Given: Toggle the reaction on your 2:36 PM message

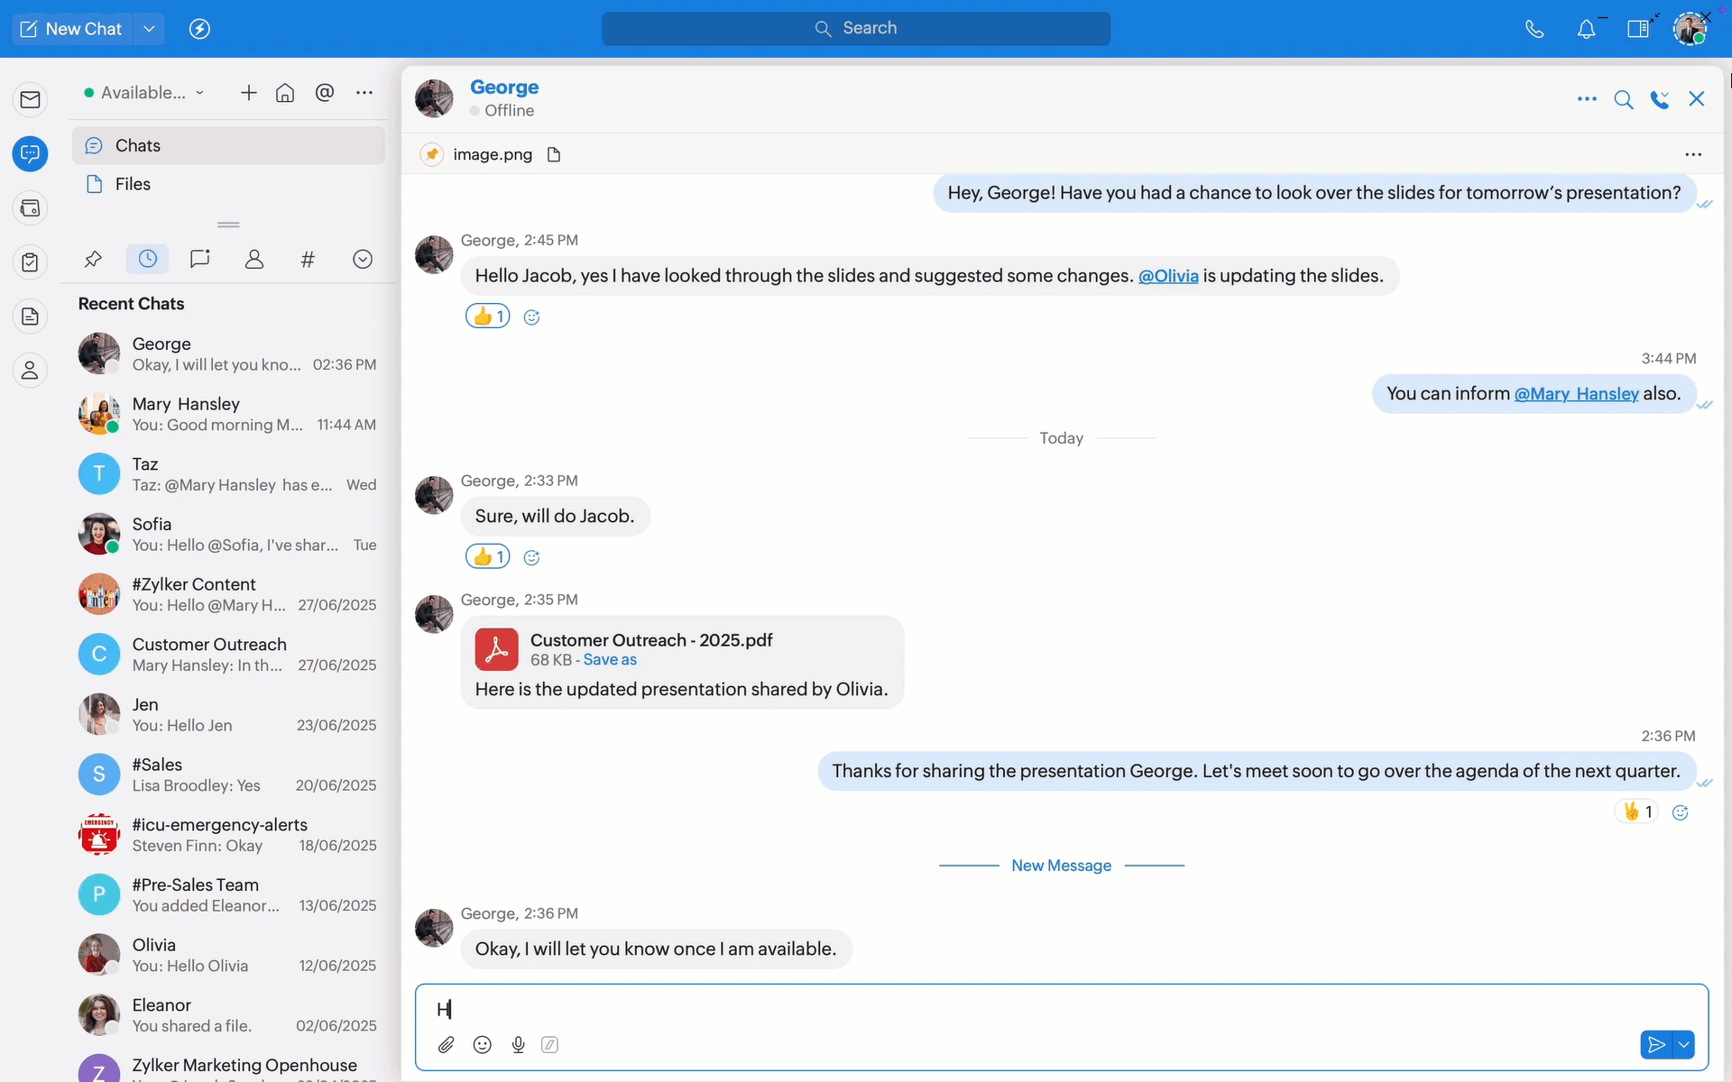Looking at the screenshot, I should pos(1636,811).
